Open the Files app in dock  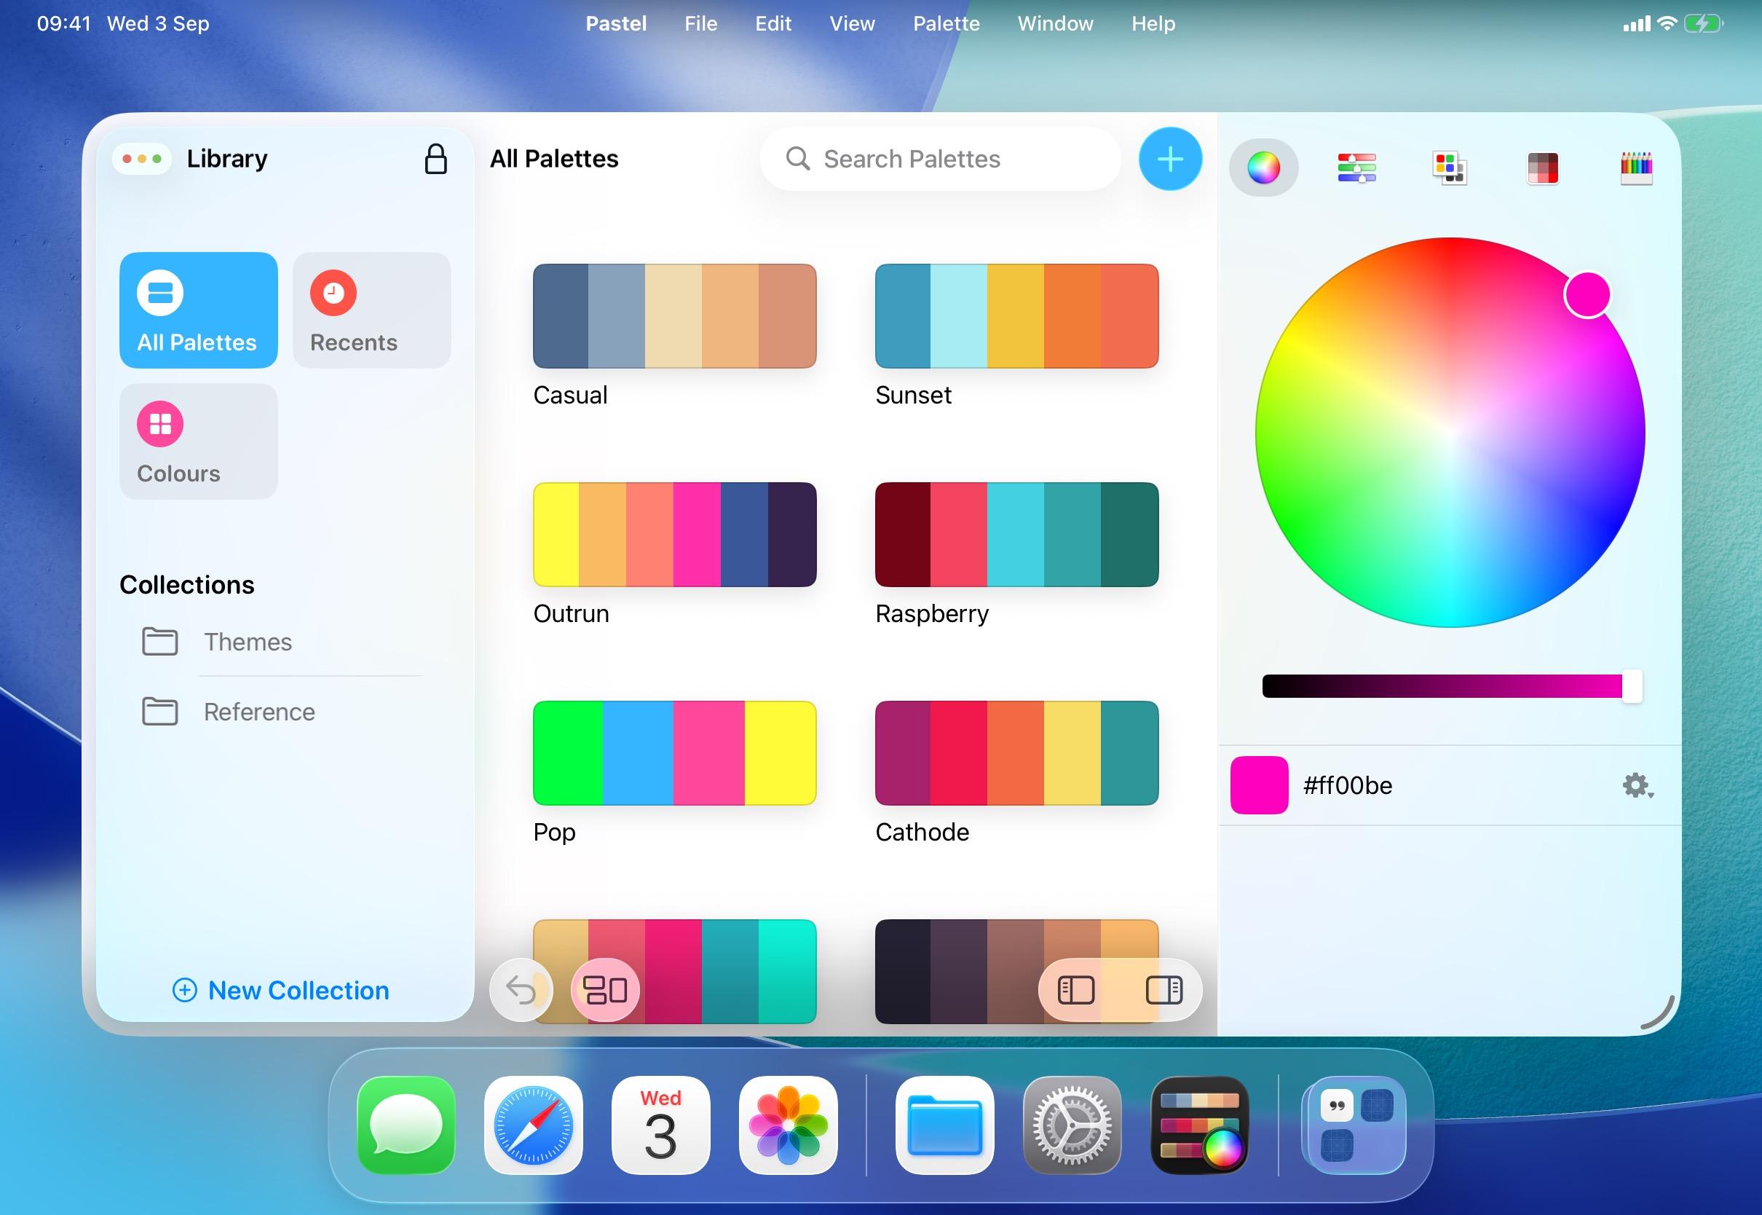point(945,1125)
